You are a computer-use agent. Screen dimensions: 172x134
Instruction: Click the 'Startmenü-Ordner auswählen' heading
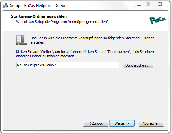coord(39,16)
